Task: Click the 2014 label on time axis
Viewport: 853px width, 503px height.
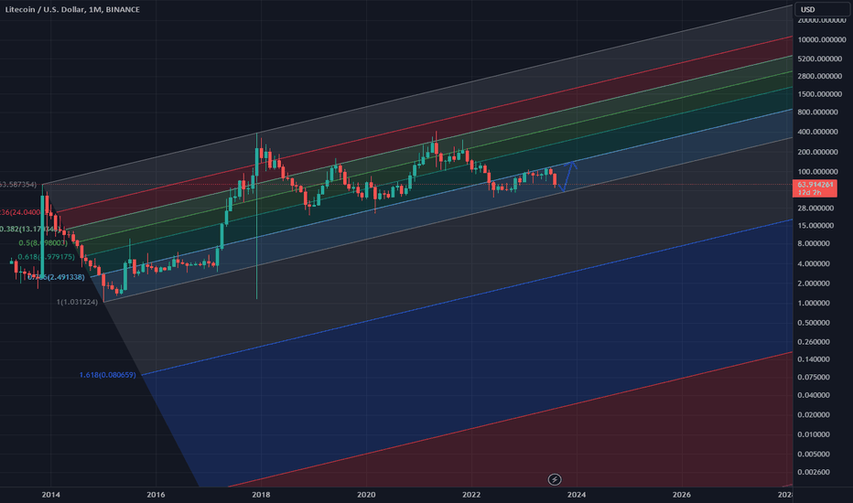Action: pyautogui.click(x=51, y=494)
